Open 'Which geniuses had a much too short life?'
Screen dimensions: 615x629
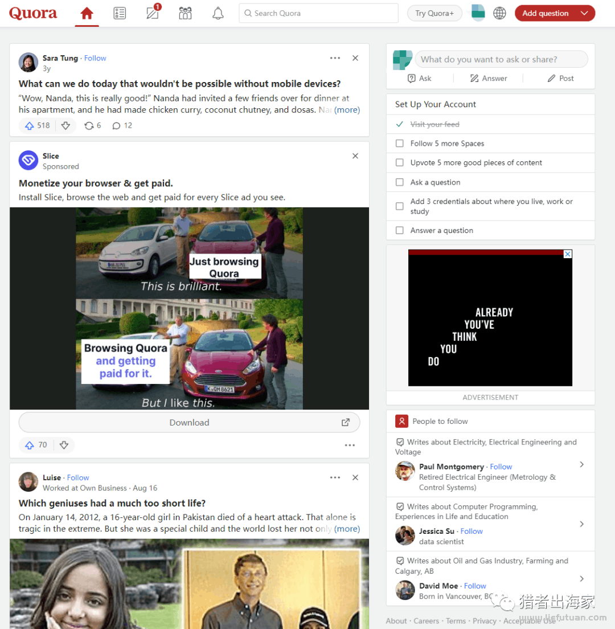click(112, 503)
